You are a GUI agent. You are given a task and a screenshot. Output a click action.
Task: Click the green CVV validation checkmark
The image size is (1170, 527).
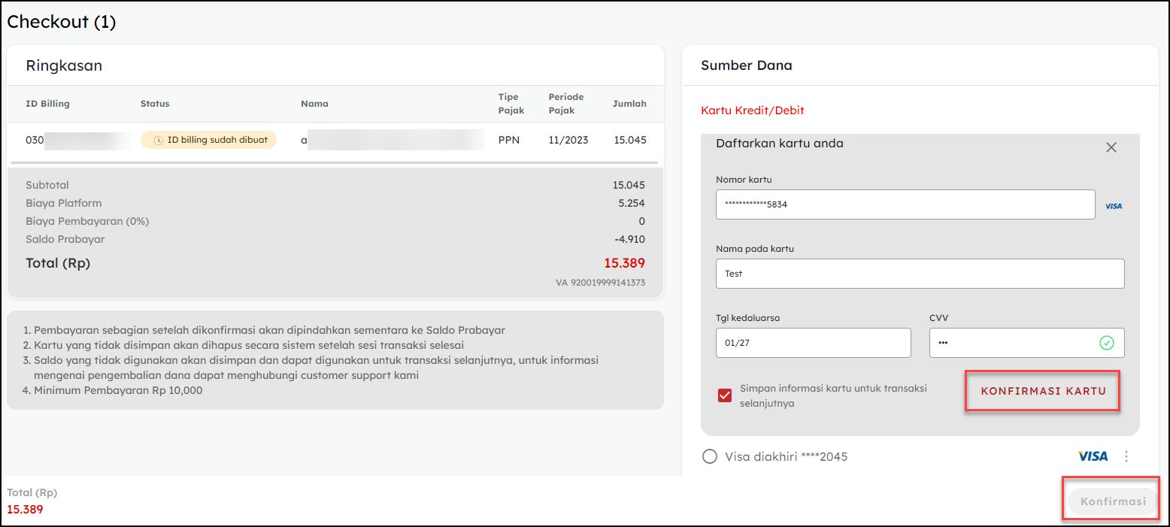pyautogui.click(x=1106, y=343)
